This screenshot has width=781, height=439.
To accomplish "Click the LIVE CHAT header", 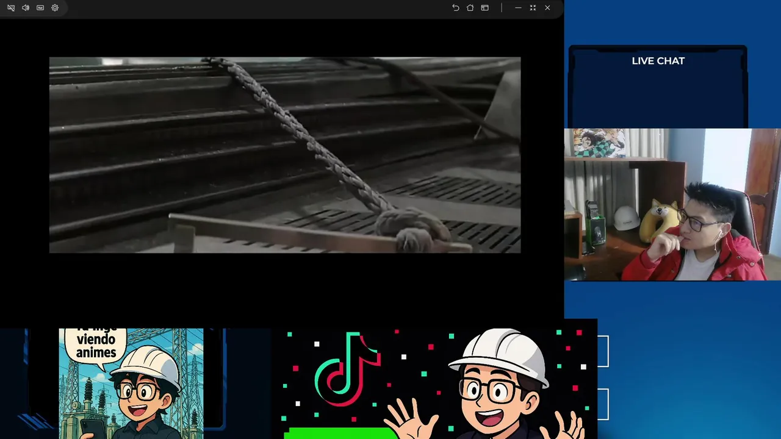I will [658, 61].
